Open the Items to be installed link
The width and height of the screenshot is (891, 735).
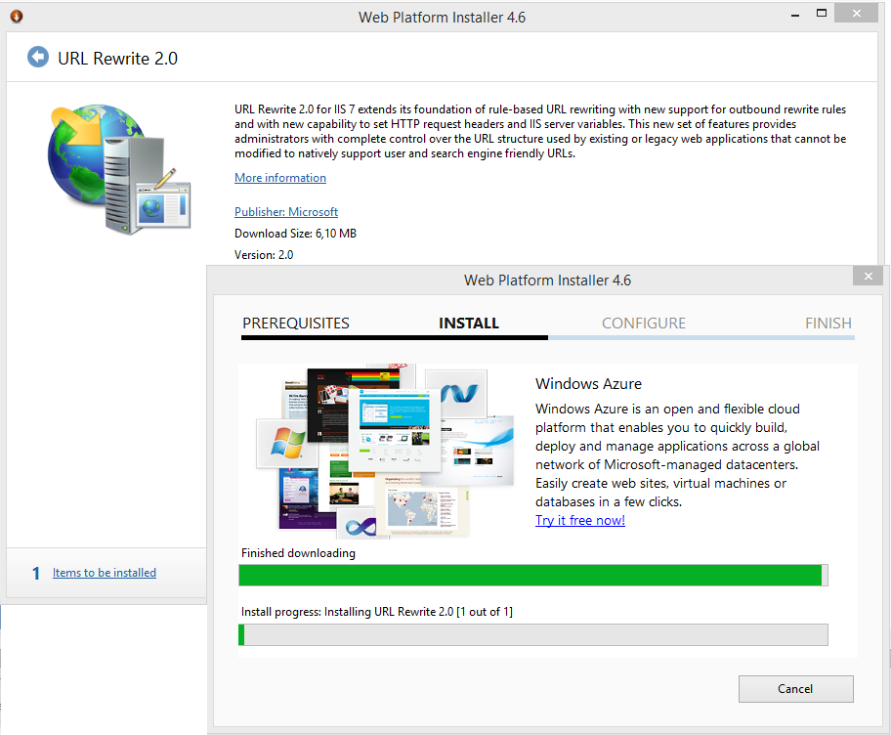tap(104, 573)
